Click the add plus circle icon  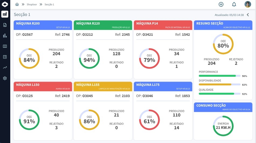click(x=221, y=4)
